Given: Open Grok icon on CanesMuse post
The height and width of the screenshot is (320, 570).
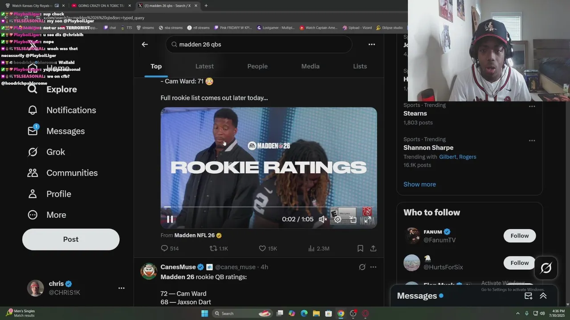Looking at the screenshot, I should 362,267.
